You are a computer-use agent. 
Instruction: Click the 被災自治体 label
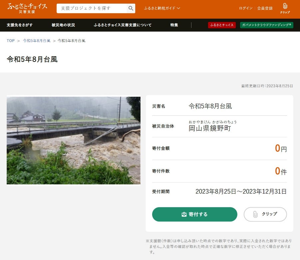click(x=163, y=126)
